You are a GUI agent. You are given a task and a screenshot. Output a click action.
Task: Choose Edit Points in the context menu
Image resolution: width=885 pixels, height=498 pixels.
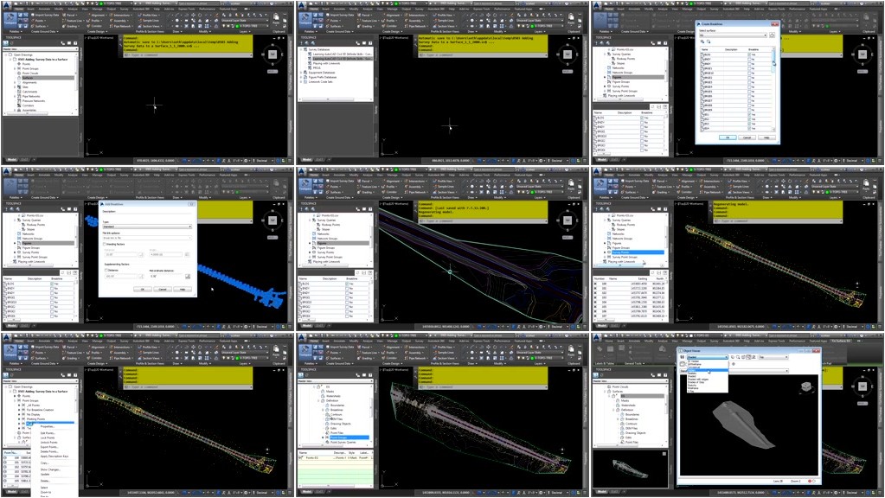tap(48, 433)
